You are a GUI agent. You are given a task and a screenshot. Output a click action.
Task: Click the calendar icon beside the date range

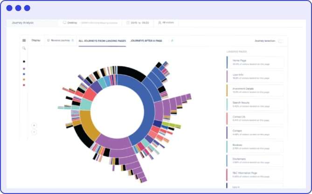(129, 22)
